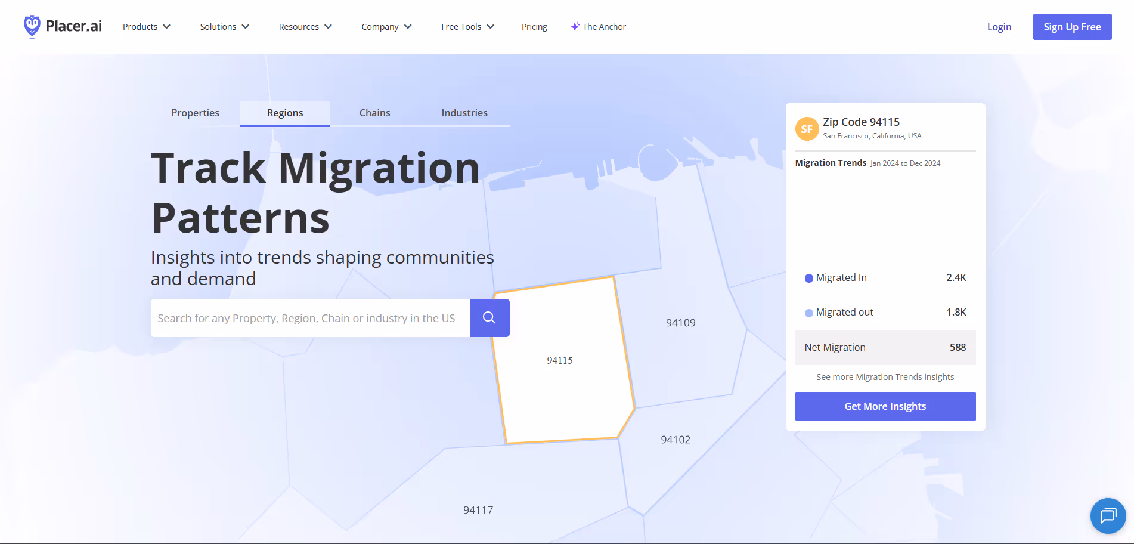Click the magnifier search button

pos(489,318)
